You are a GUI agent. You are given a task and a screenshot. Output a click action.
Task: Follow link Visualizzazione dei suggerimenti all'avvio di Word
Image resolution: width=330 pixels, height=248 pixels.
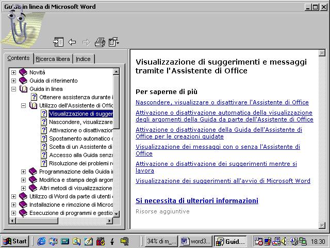(x=223, y=181)
